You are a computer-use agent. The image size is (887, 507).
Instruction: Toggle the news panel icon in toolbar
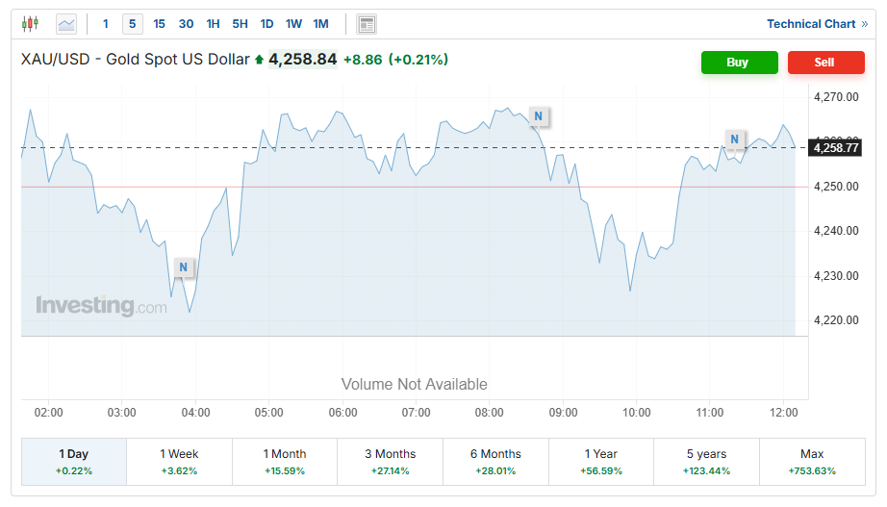[x=367, y=24]
